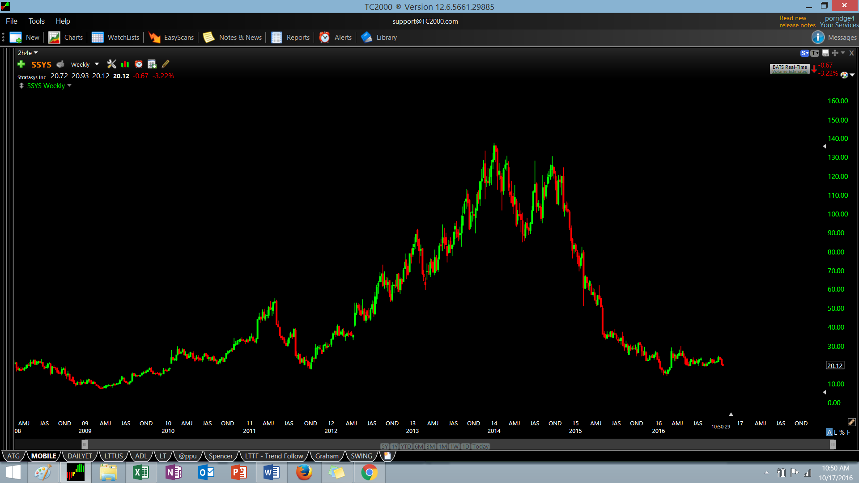Close the chart window with X
859x483 pixels.
click(851, 53)
